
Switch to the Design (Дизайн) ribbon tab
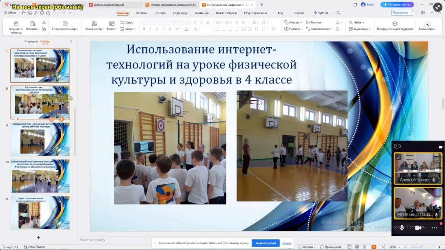click(x=160, y=13)
